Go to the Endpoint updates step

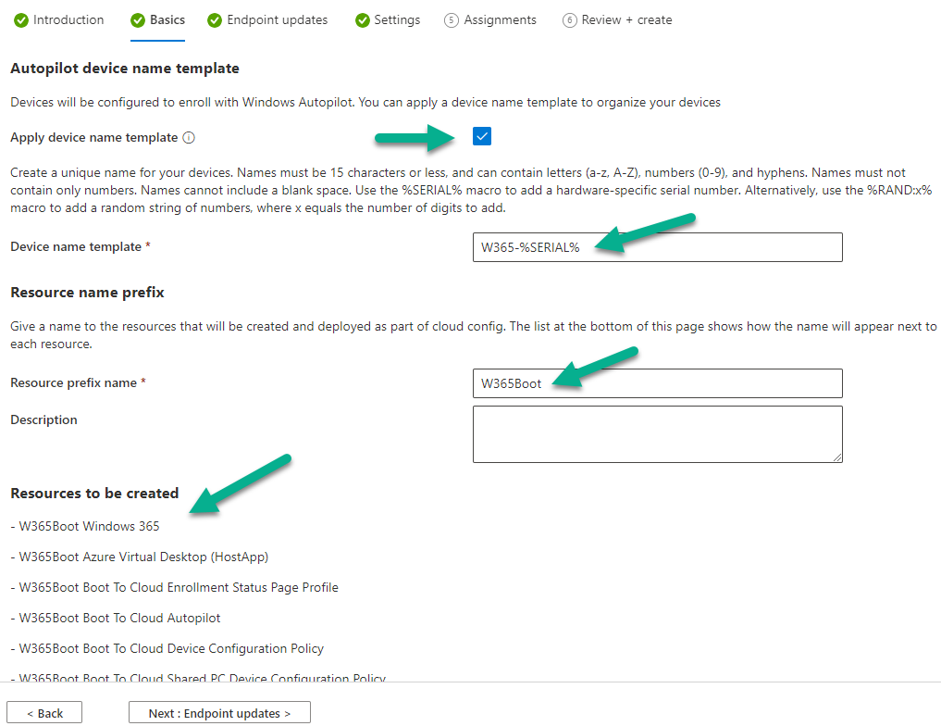[x=267, y=19]
